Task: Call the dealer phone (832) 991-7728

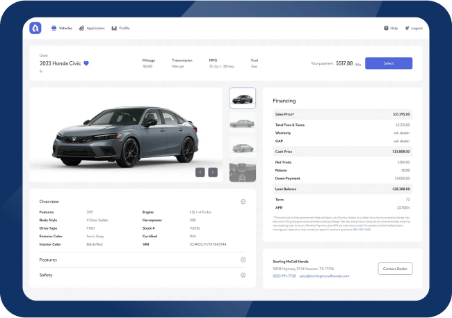Action: click(x=284, y=276)
